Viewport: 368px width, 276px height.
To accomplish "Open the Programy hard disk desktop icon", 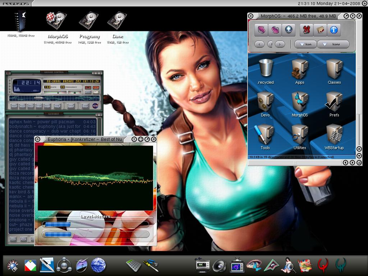I will click(89, 21).
